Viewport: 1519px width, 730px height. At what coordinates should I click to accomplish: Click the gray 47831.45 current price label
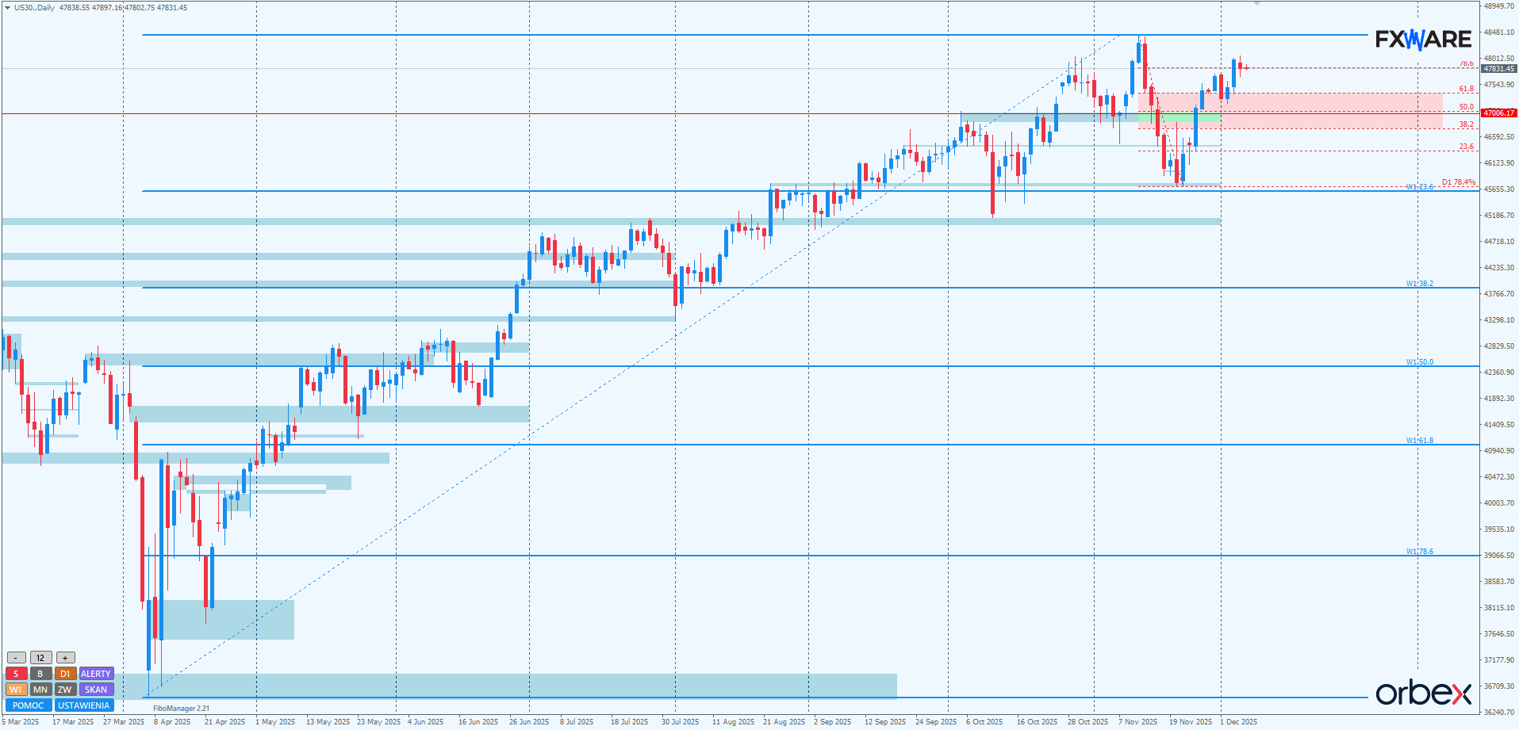click(1499, 69)
